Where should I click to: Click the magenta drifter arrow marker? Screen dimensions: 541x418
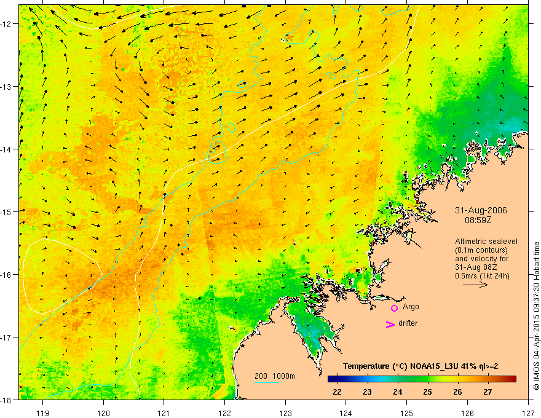pyautogui.click(x=390, y=324)
